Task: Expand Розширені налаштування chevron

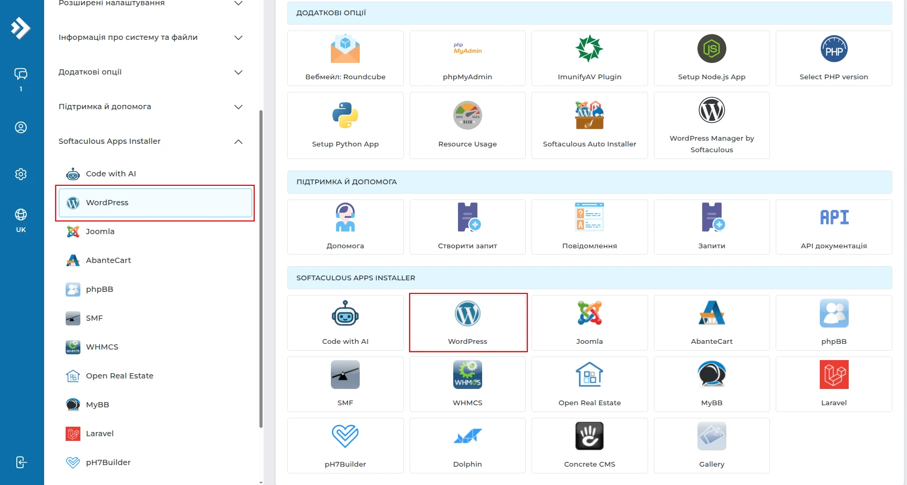Action: click(238, 3)
